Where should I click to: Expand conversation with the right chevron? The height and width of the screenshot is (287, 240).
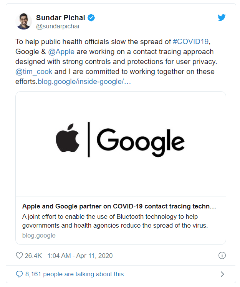pyautogui.click(x=222, y=274)
